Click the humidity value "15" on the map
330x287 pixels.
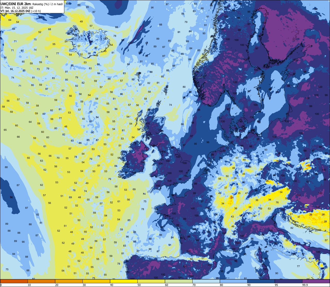(x=309, y=166)
